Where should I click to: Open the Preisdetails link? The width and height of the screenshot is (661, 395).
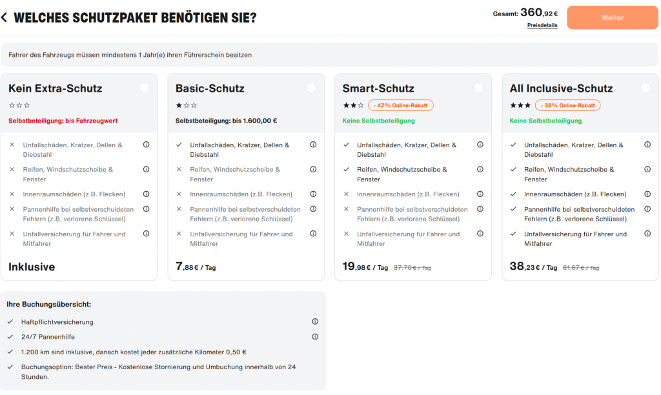coord(542,26)
